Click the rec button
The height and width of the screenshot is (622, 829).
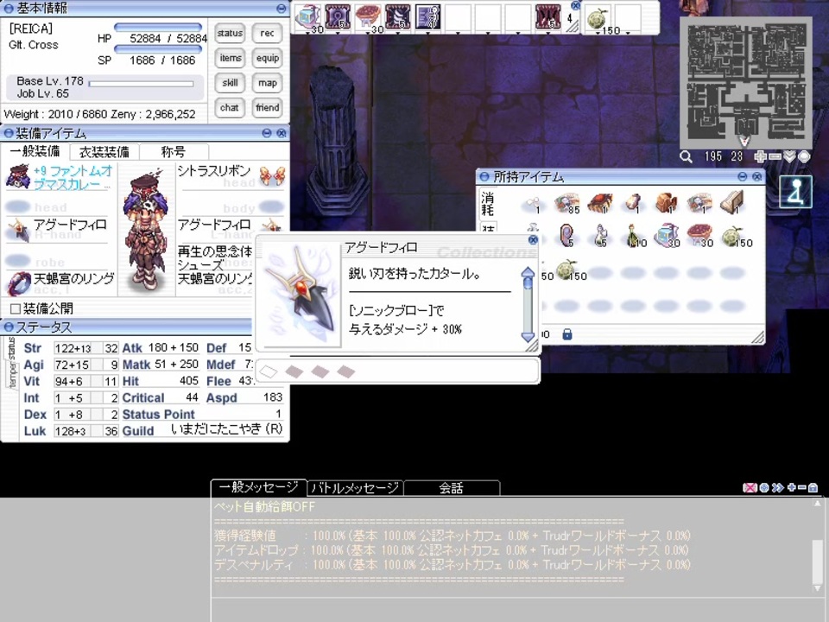click(267, 33)
